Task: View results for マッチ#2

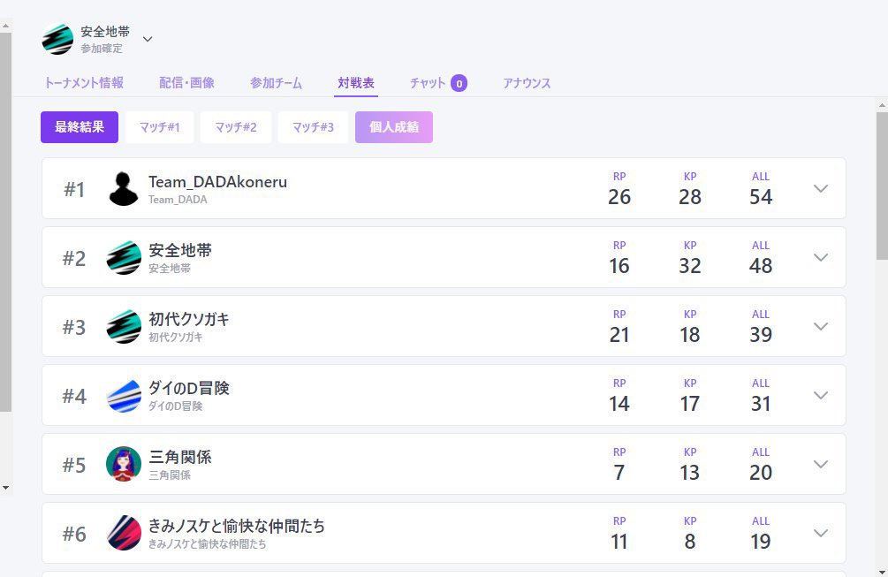Action: (236, 127)
